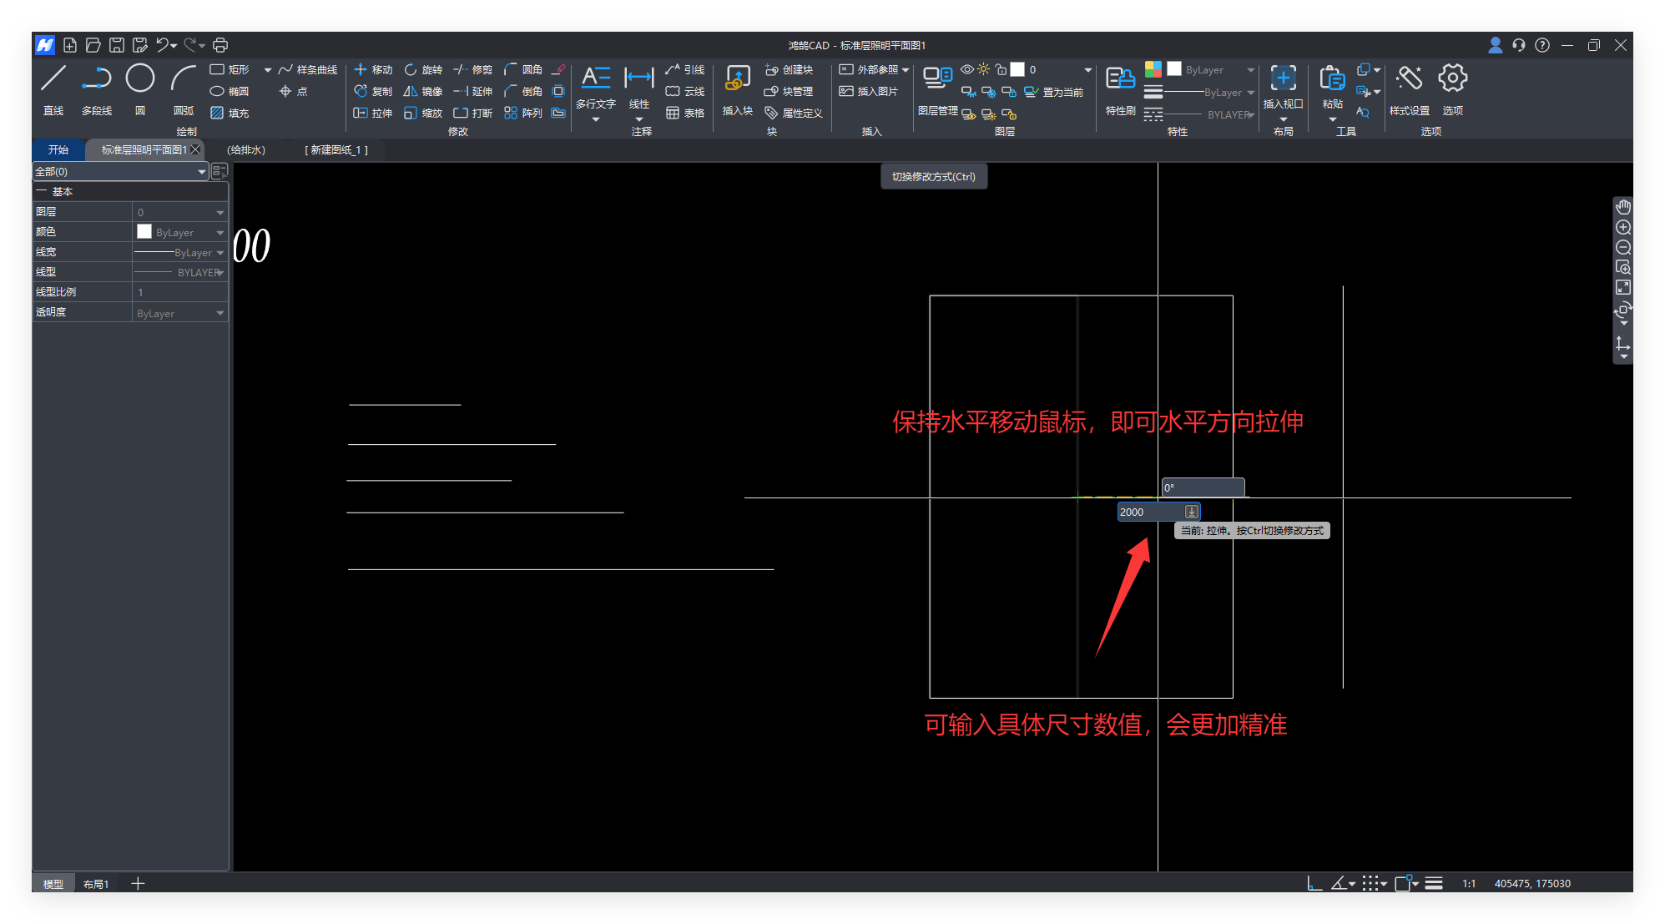The height and width of the screenshot is (924, 1665).
Task: Click the white layer color swatch in ribbon
Action: coord(1017,69)
